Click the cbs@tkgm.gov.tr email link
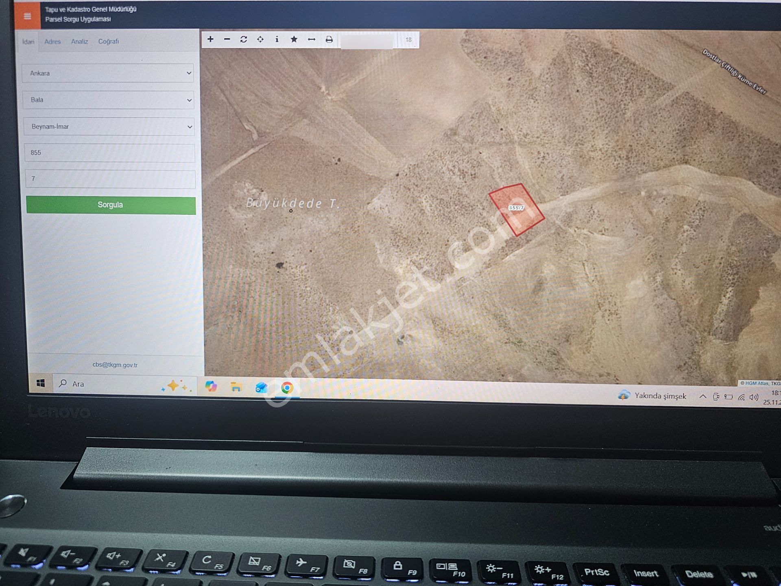 pos(115,365)
